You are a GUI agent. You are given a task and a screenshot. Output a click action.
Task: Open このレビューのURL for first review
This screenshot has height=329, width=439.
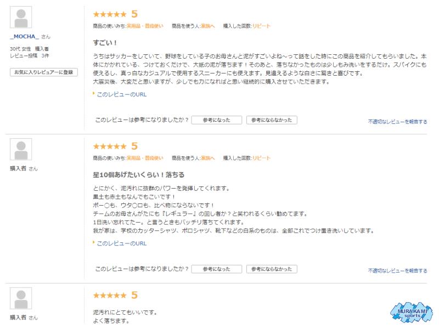click(x=121, y=94)
